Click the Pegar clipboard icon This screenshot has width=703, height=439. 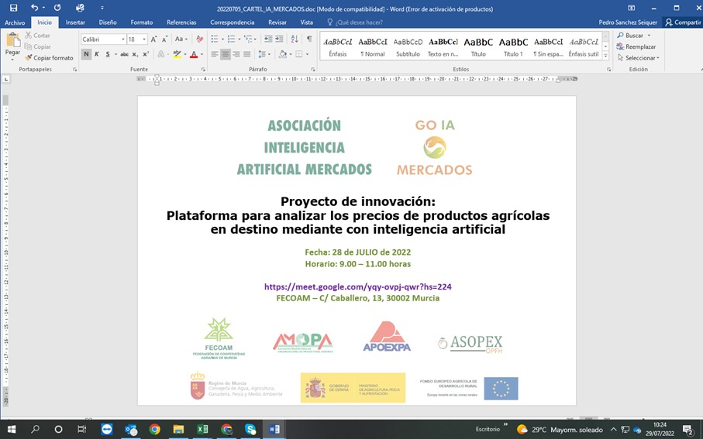click(x=12, y=40)
